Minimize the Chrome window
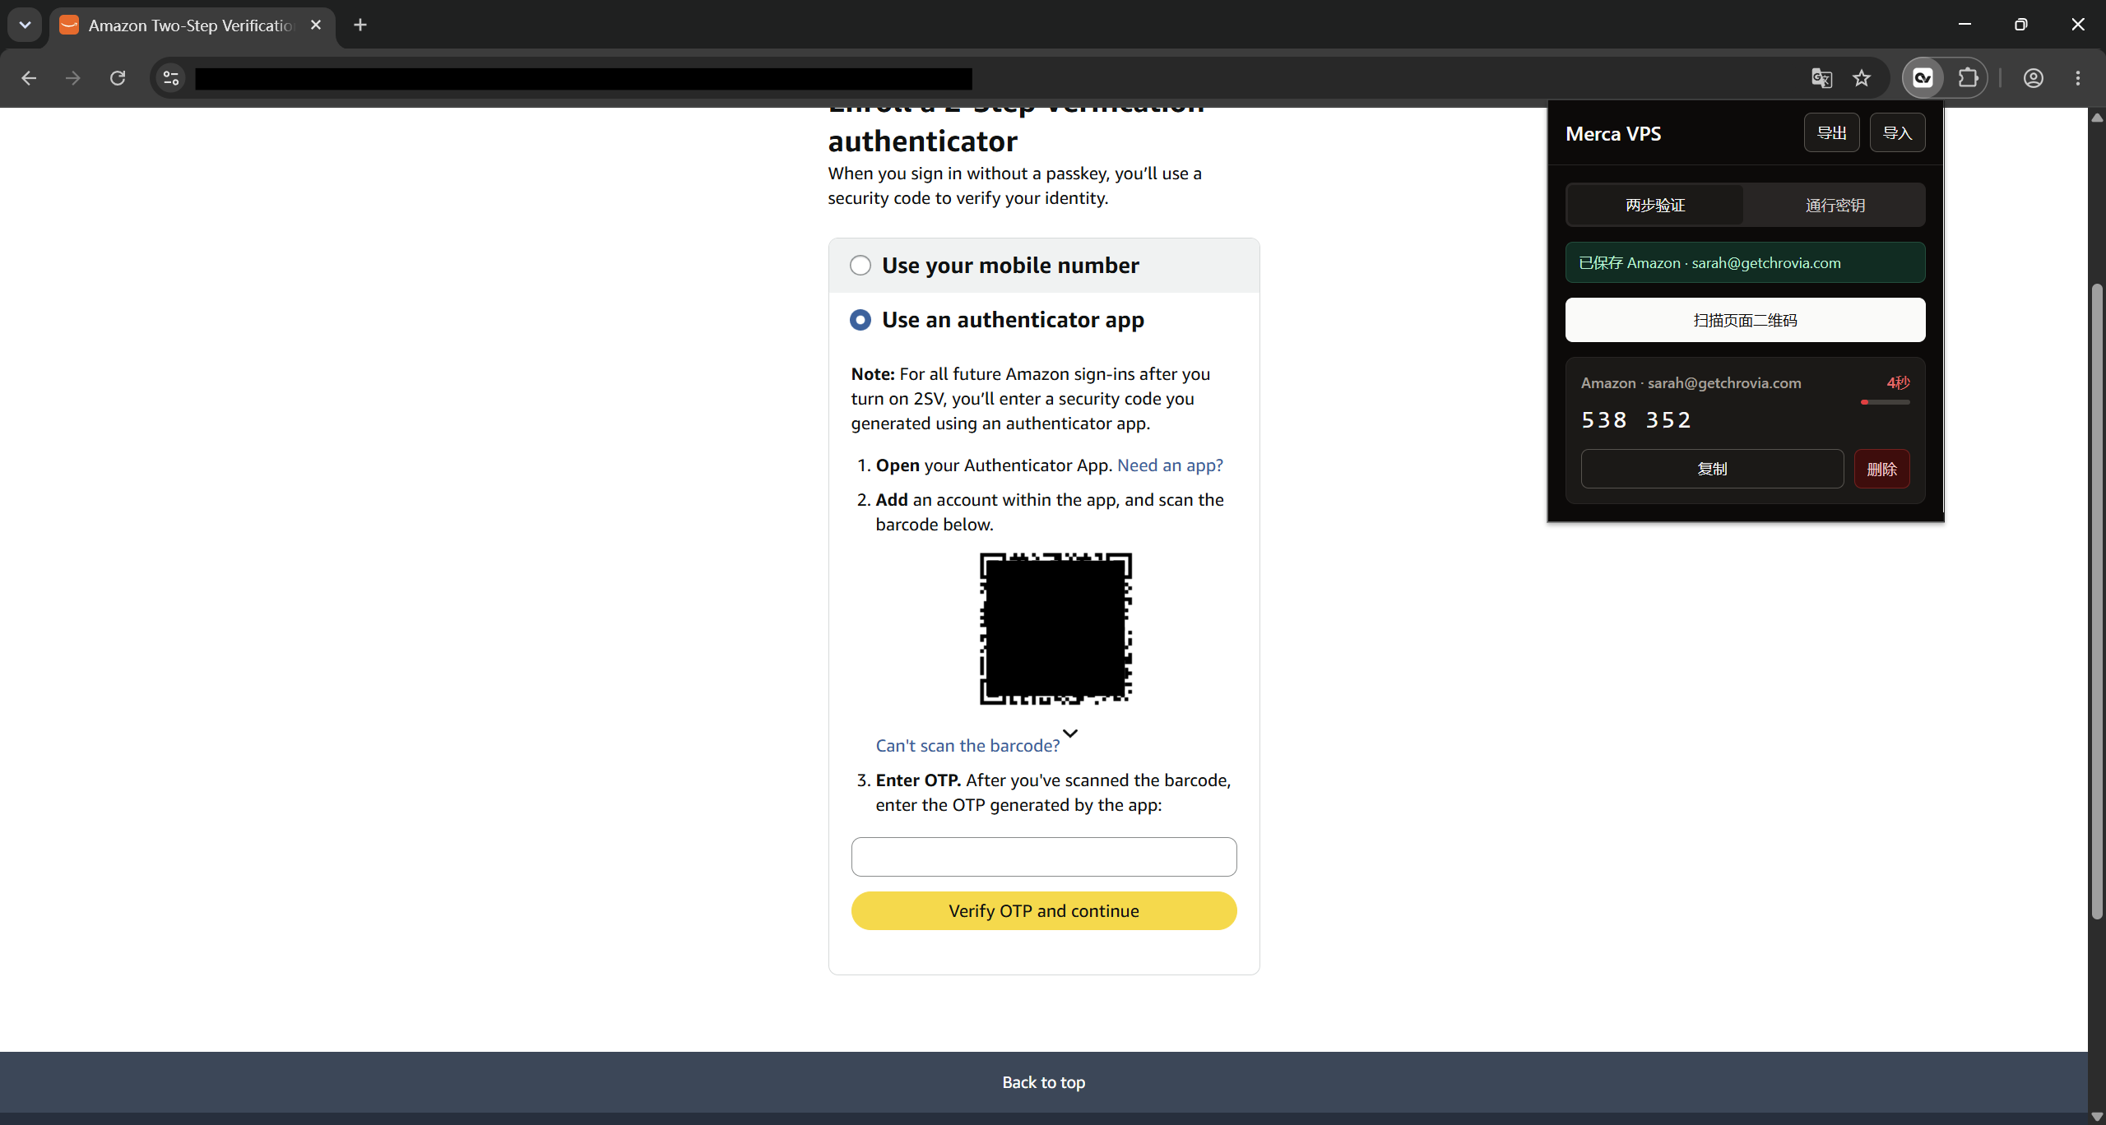2106x1125 pixels. 1965,25
